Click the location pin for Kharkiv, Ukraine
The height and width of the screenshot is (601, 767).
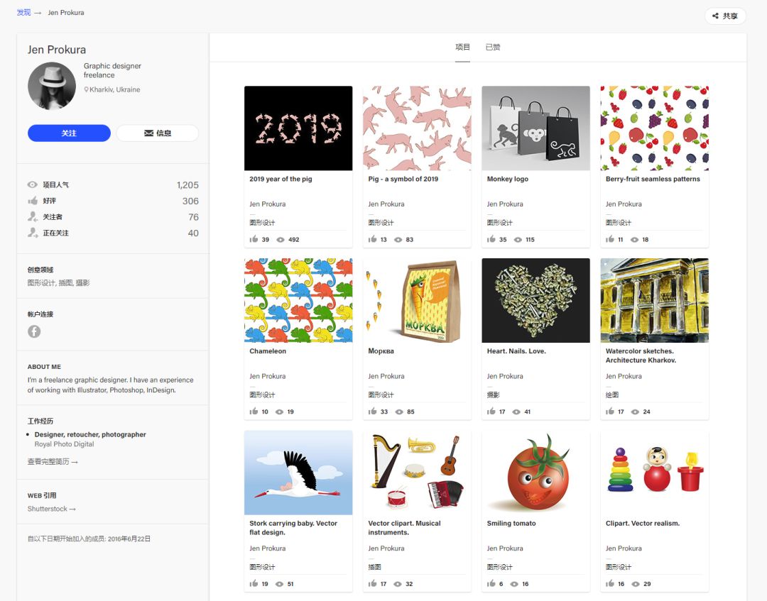point(87,90)
